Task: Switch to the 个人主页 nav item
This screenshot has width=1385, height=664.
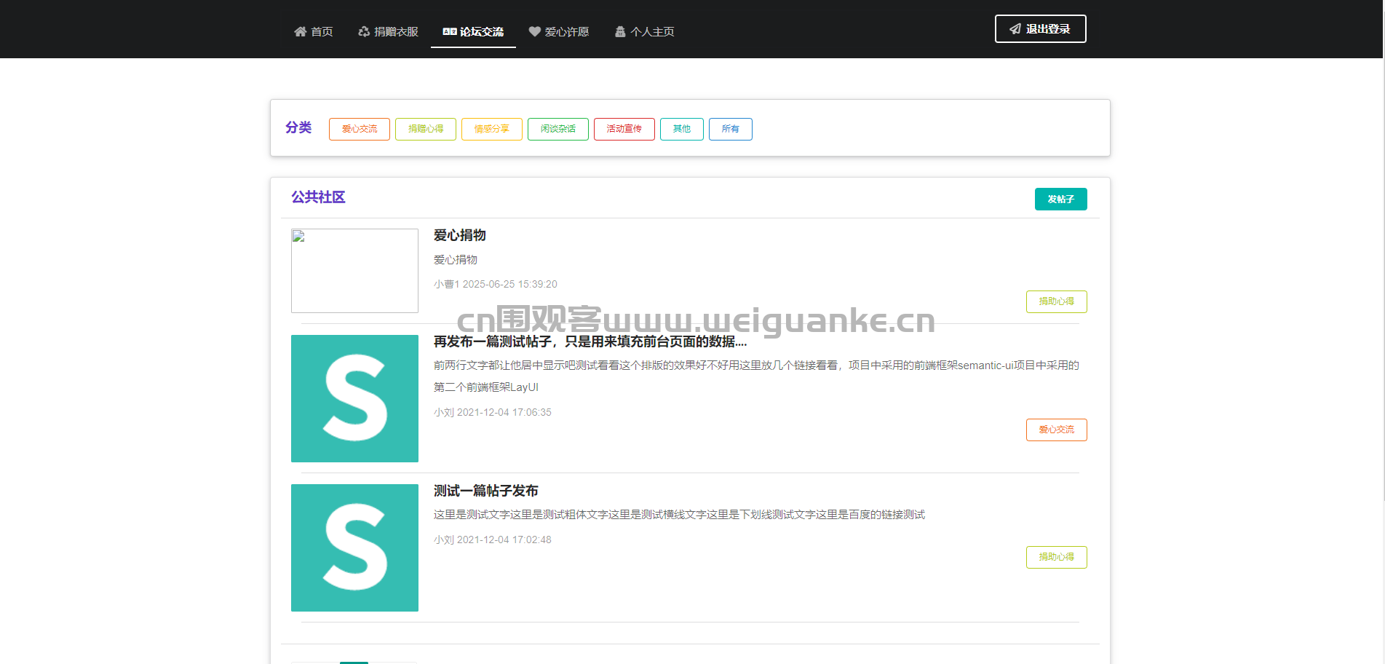Action: pos(653,31)
